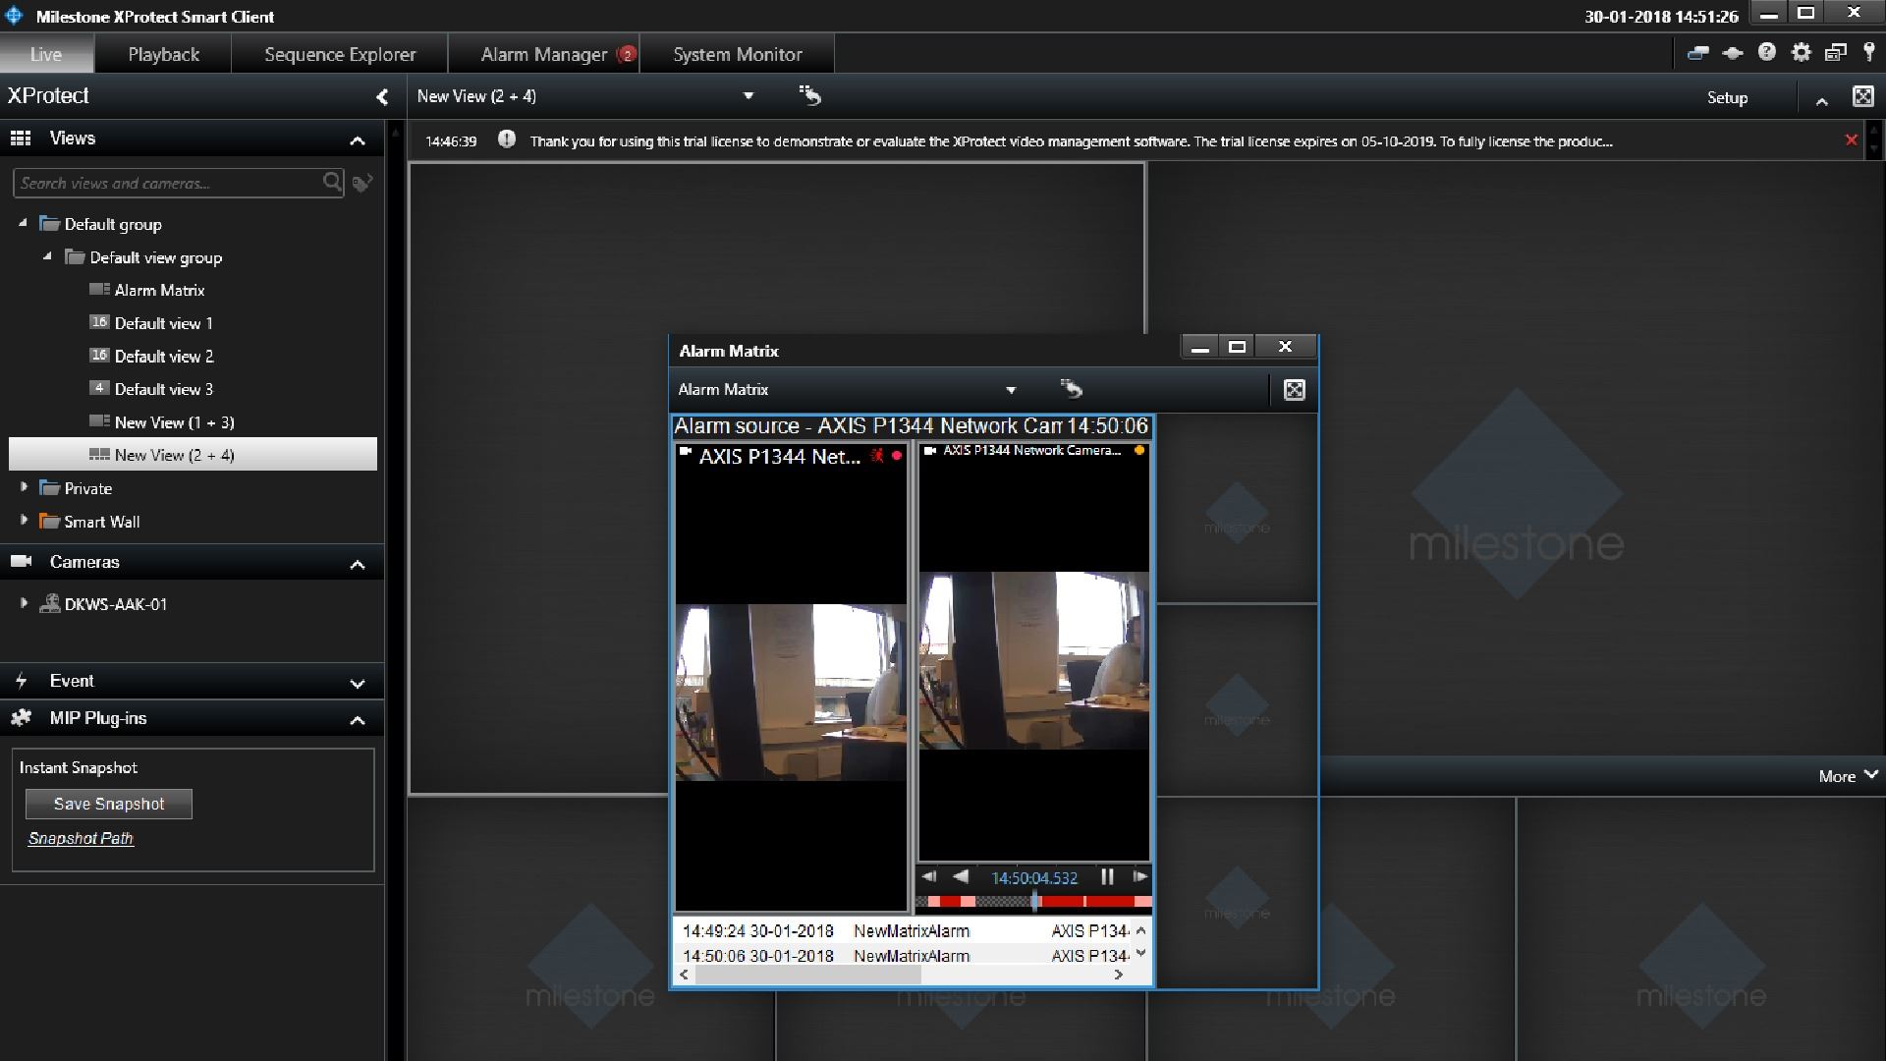Pause playback in right camera pane
1886x1061 pixels.
1107,876
